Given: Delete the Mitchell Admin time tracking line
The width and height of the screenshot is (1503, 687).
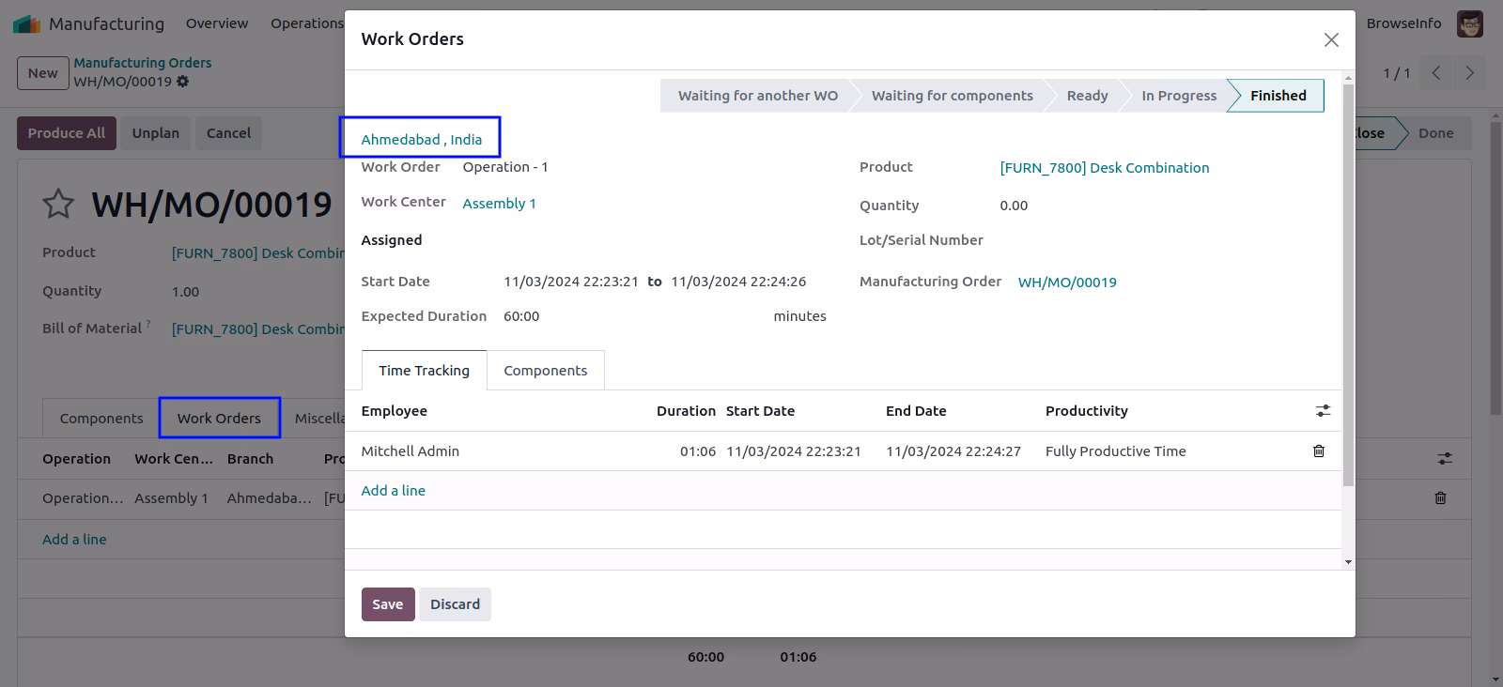Looking at the screenshot, I should [x=1319, y=451].
